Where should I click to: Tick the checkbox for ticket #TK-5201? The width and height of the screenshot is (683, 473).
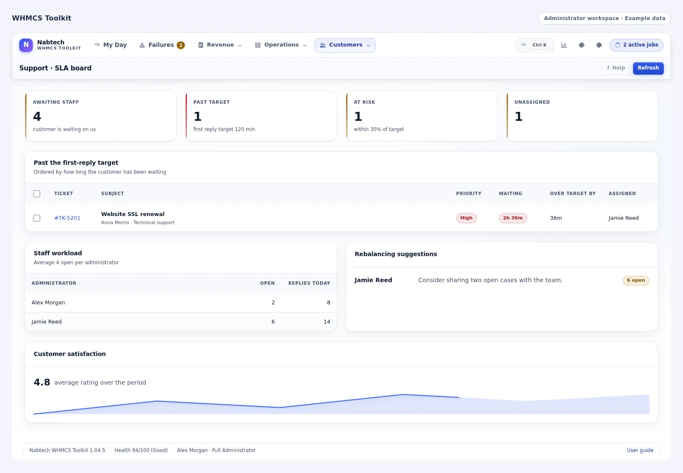tap(37, 218)
